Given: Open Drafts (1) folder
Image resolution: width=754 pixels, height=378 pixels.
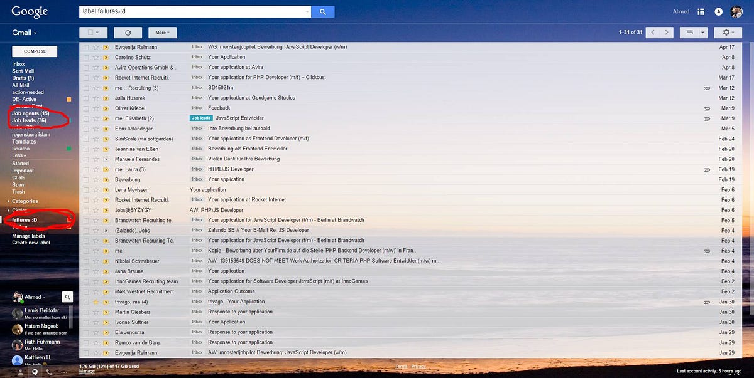Looking at the screenshot, I should 23,78.
